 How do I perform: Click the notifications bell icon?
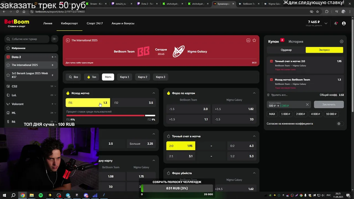click(x=336, y=23)
